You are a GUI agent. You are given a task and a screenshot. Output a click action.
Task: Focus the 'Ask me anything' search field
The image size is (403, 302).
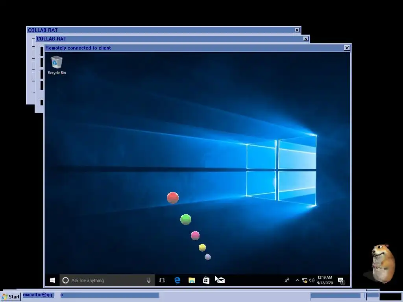pyautogui.click(x=107, y=280)
